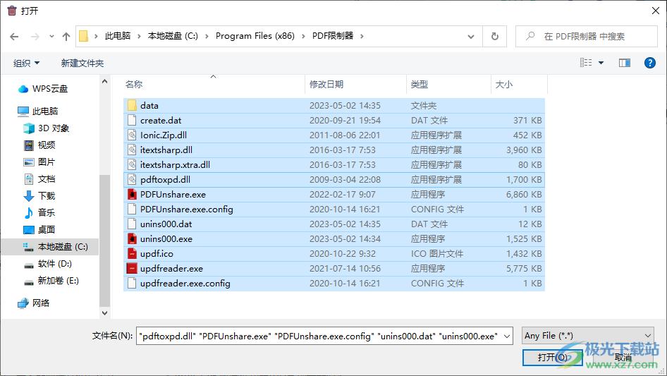The width and height of the screenshot is (667, 376).
Task: Select create.dat file icon
Action: click(x=133, y=120)
